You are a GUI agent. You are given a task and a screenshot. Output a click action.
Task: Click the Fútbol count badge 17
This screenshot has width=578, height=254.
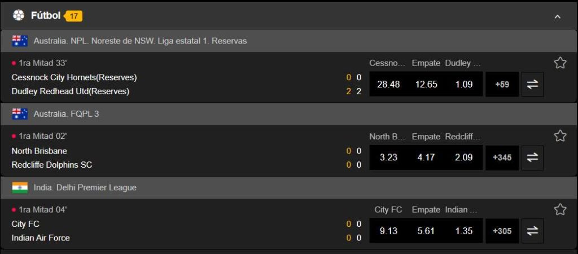pos(73,16)
